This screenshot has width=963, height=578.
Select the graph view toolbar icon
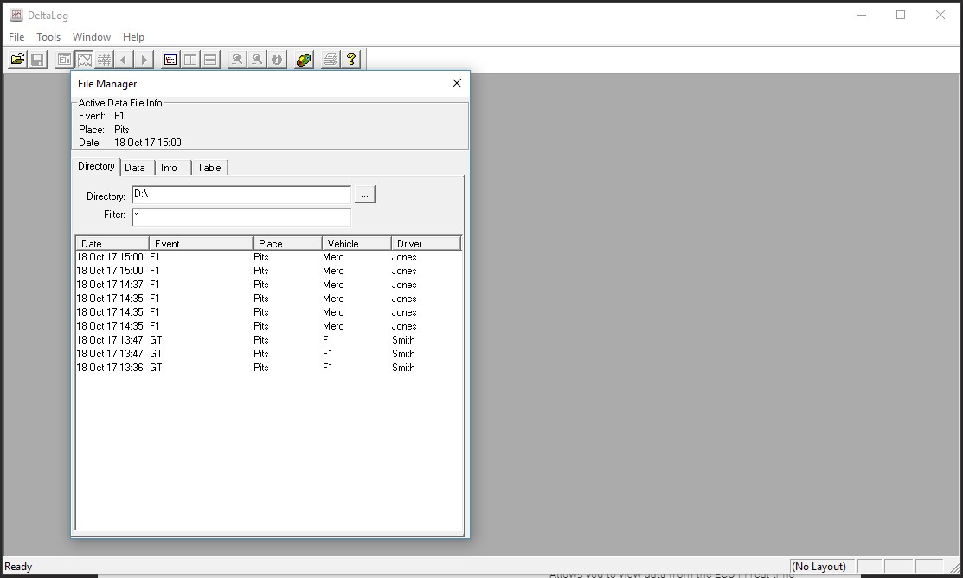tap(84, 60)
